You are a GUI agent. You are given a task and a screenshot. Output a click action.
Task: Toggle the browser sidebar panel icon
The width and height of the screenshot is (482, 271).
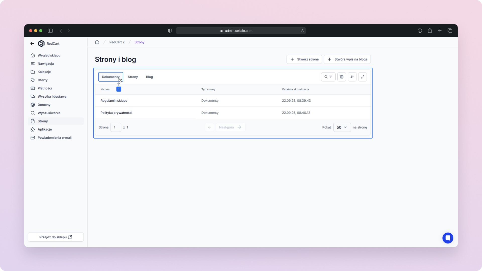point(50,31)
